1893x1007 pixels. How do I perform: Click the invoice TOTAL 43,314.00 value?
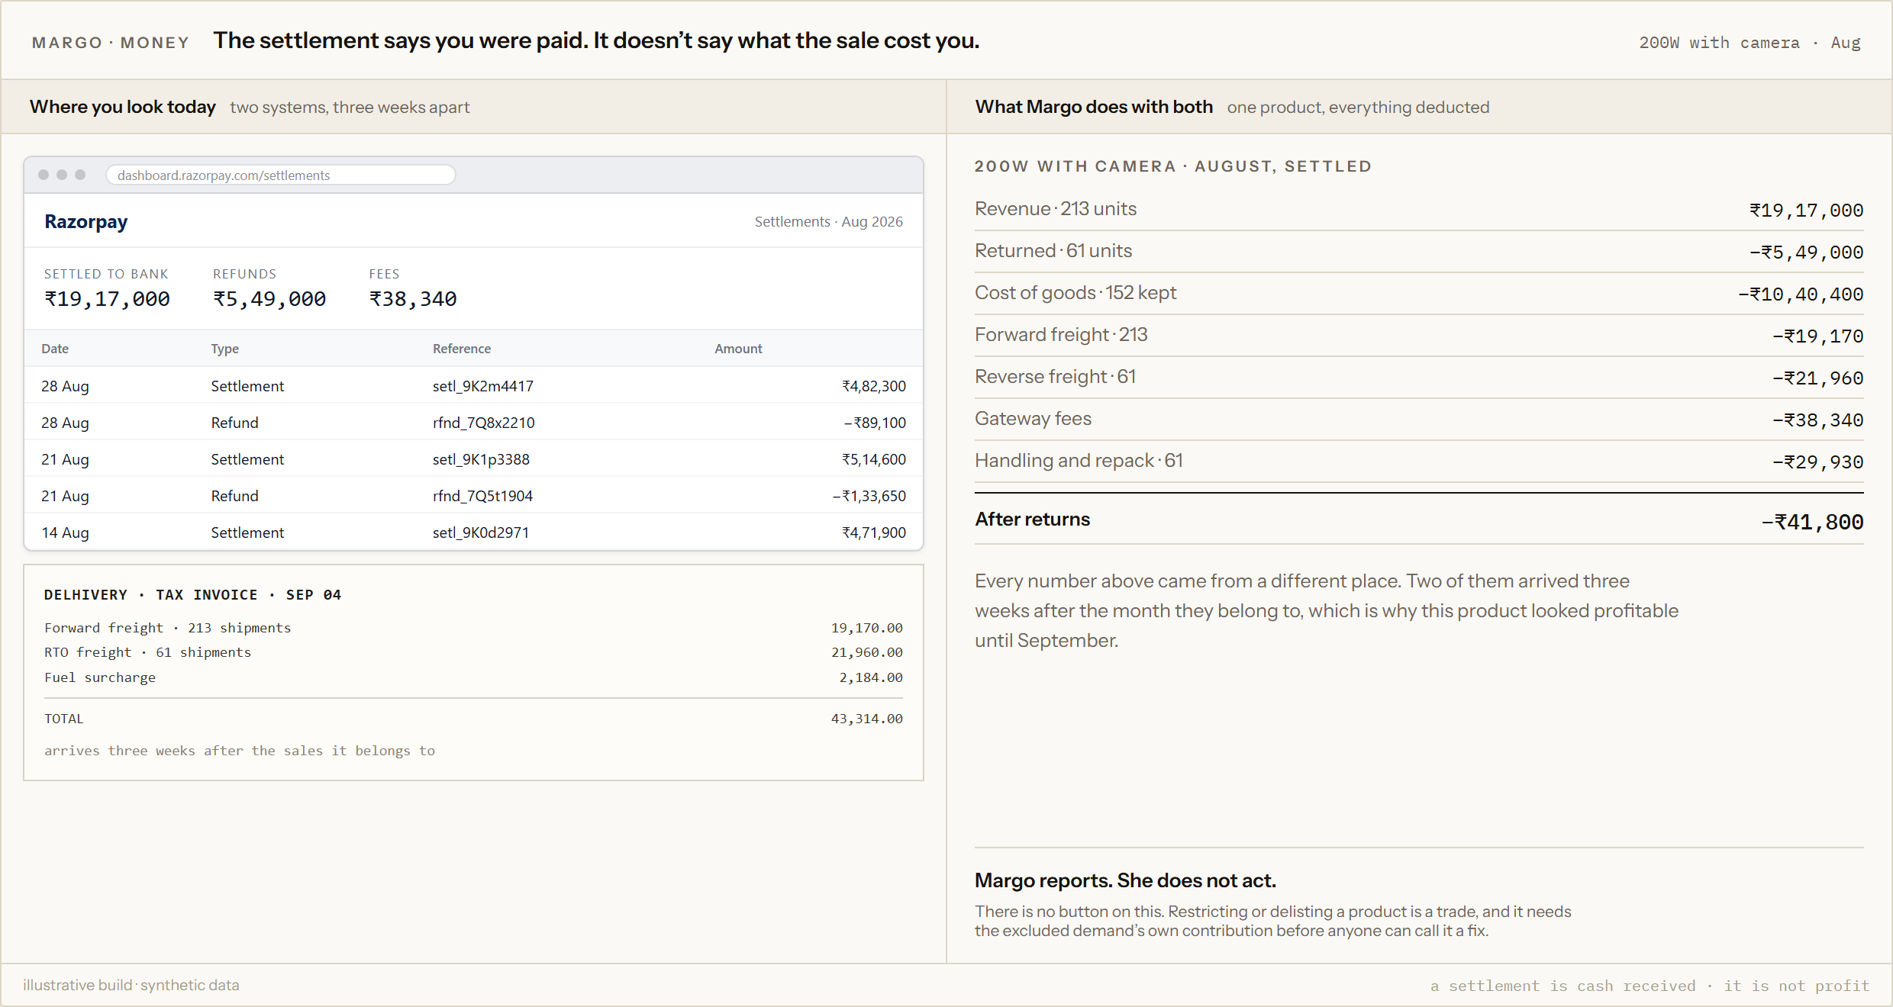pyautogui.click(x=867, y=719)
